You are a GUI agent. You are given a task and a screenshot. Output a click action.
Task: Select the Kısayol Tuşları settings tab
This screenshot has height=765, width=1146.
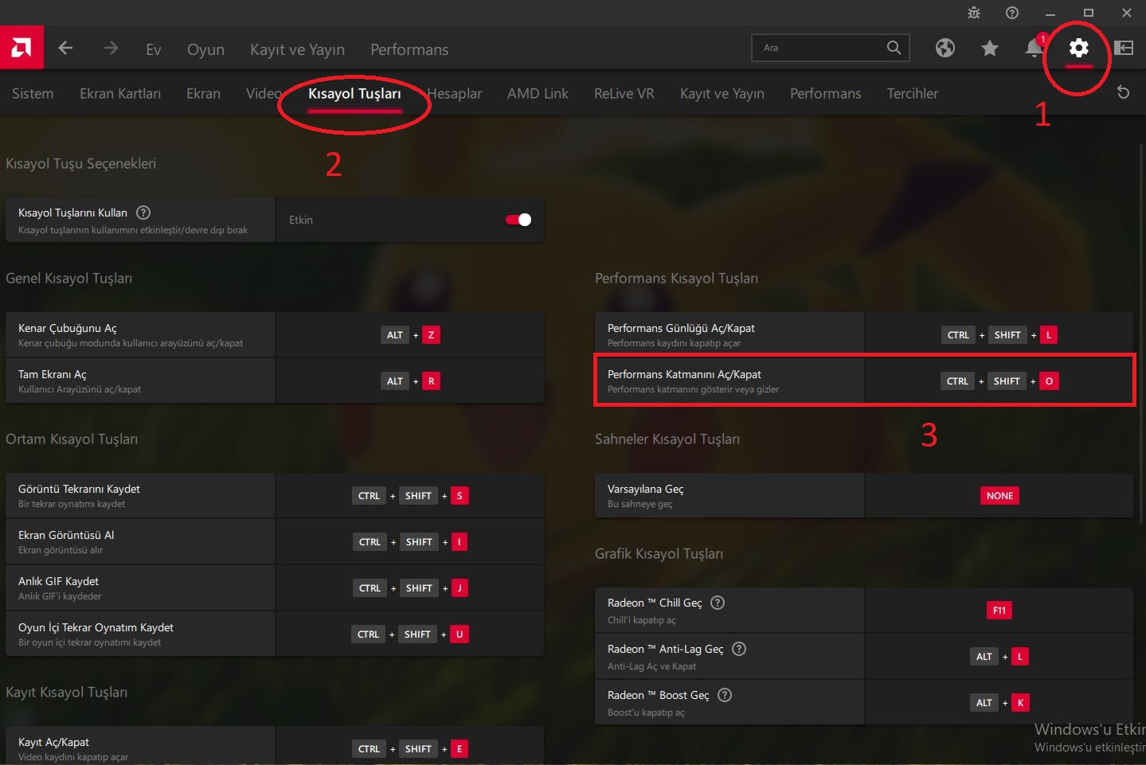click(354, 93)
